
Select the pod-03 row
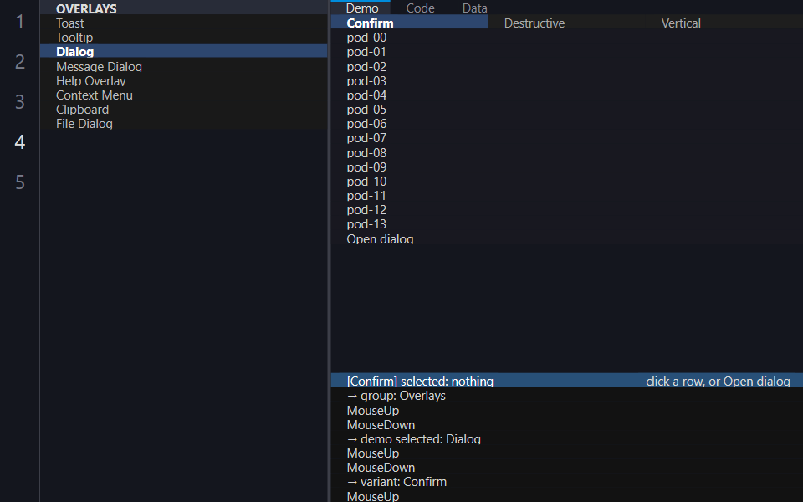coord(567,81)
